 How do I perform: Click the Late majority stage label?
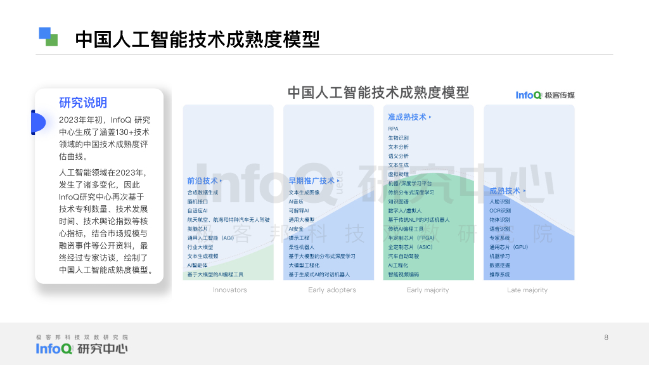click(529, 290)
